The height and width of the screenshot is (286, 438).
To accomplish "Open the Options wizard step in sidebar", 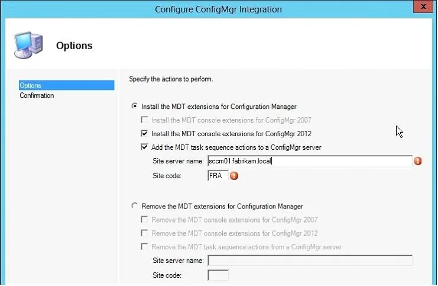I will (x=66, y=85).
